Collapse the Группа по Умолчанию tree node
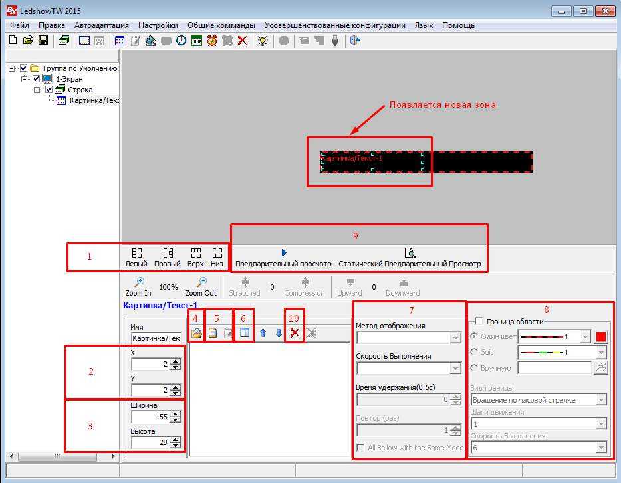Screen dimensions: 621x483 pos(12,68)
